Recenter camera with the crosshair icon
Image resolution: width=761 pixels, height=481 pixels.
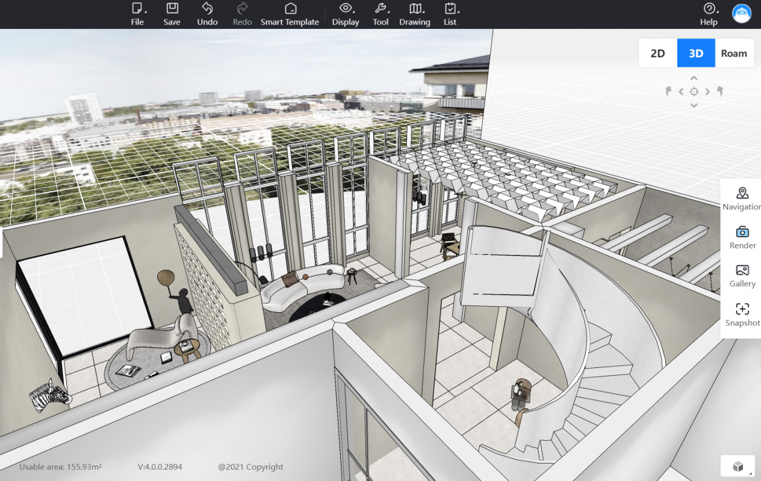[x=694, y=91]
